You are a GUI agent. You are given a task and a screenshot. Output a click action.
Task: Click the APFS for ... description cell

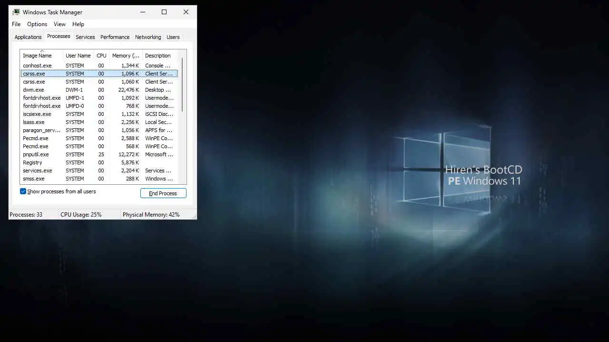point(158,130)
